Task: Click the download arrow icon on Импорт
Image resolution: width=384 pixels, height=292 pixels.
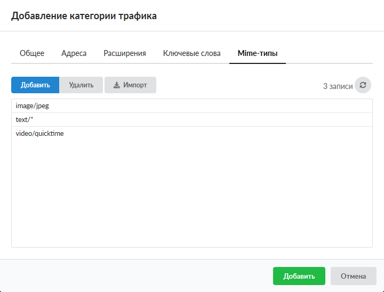Action: point(117,85)
